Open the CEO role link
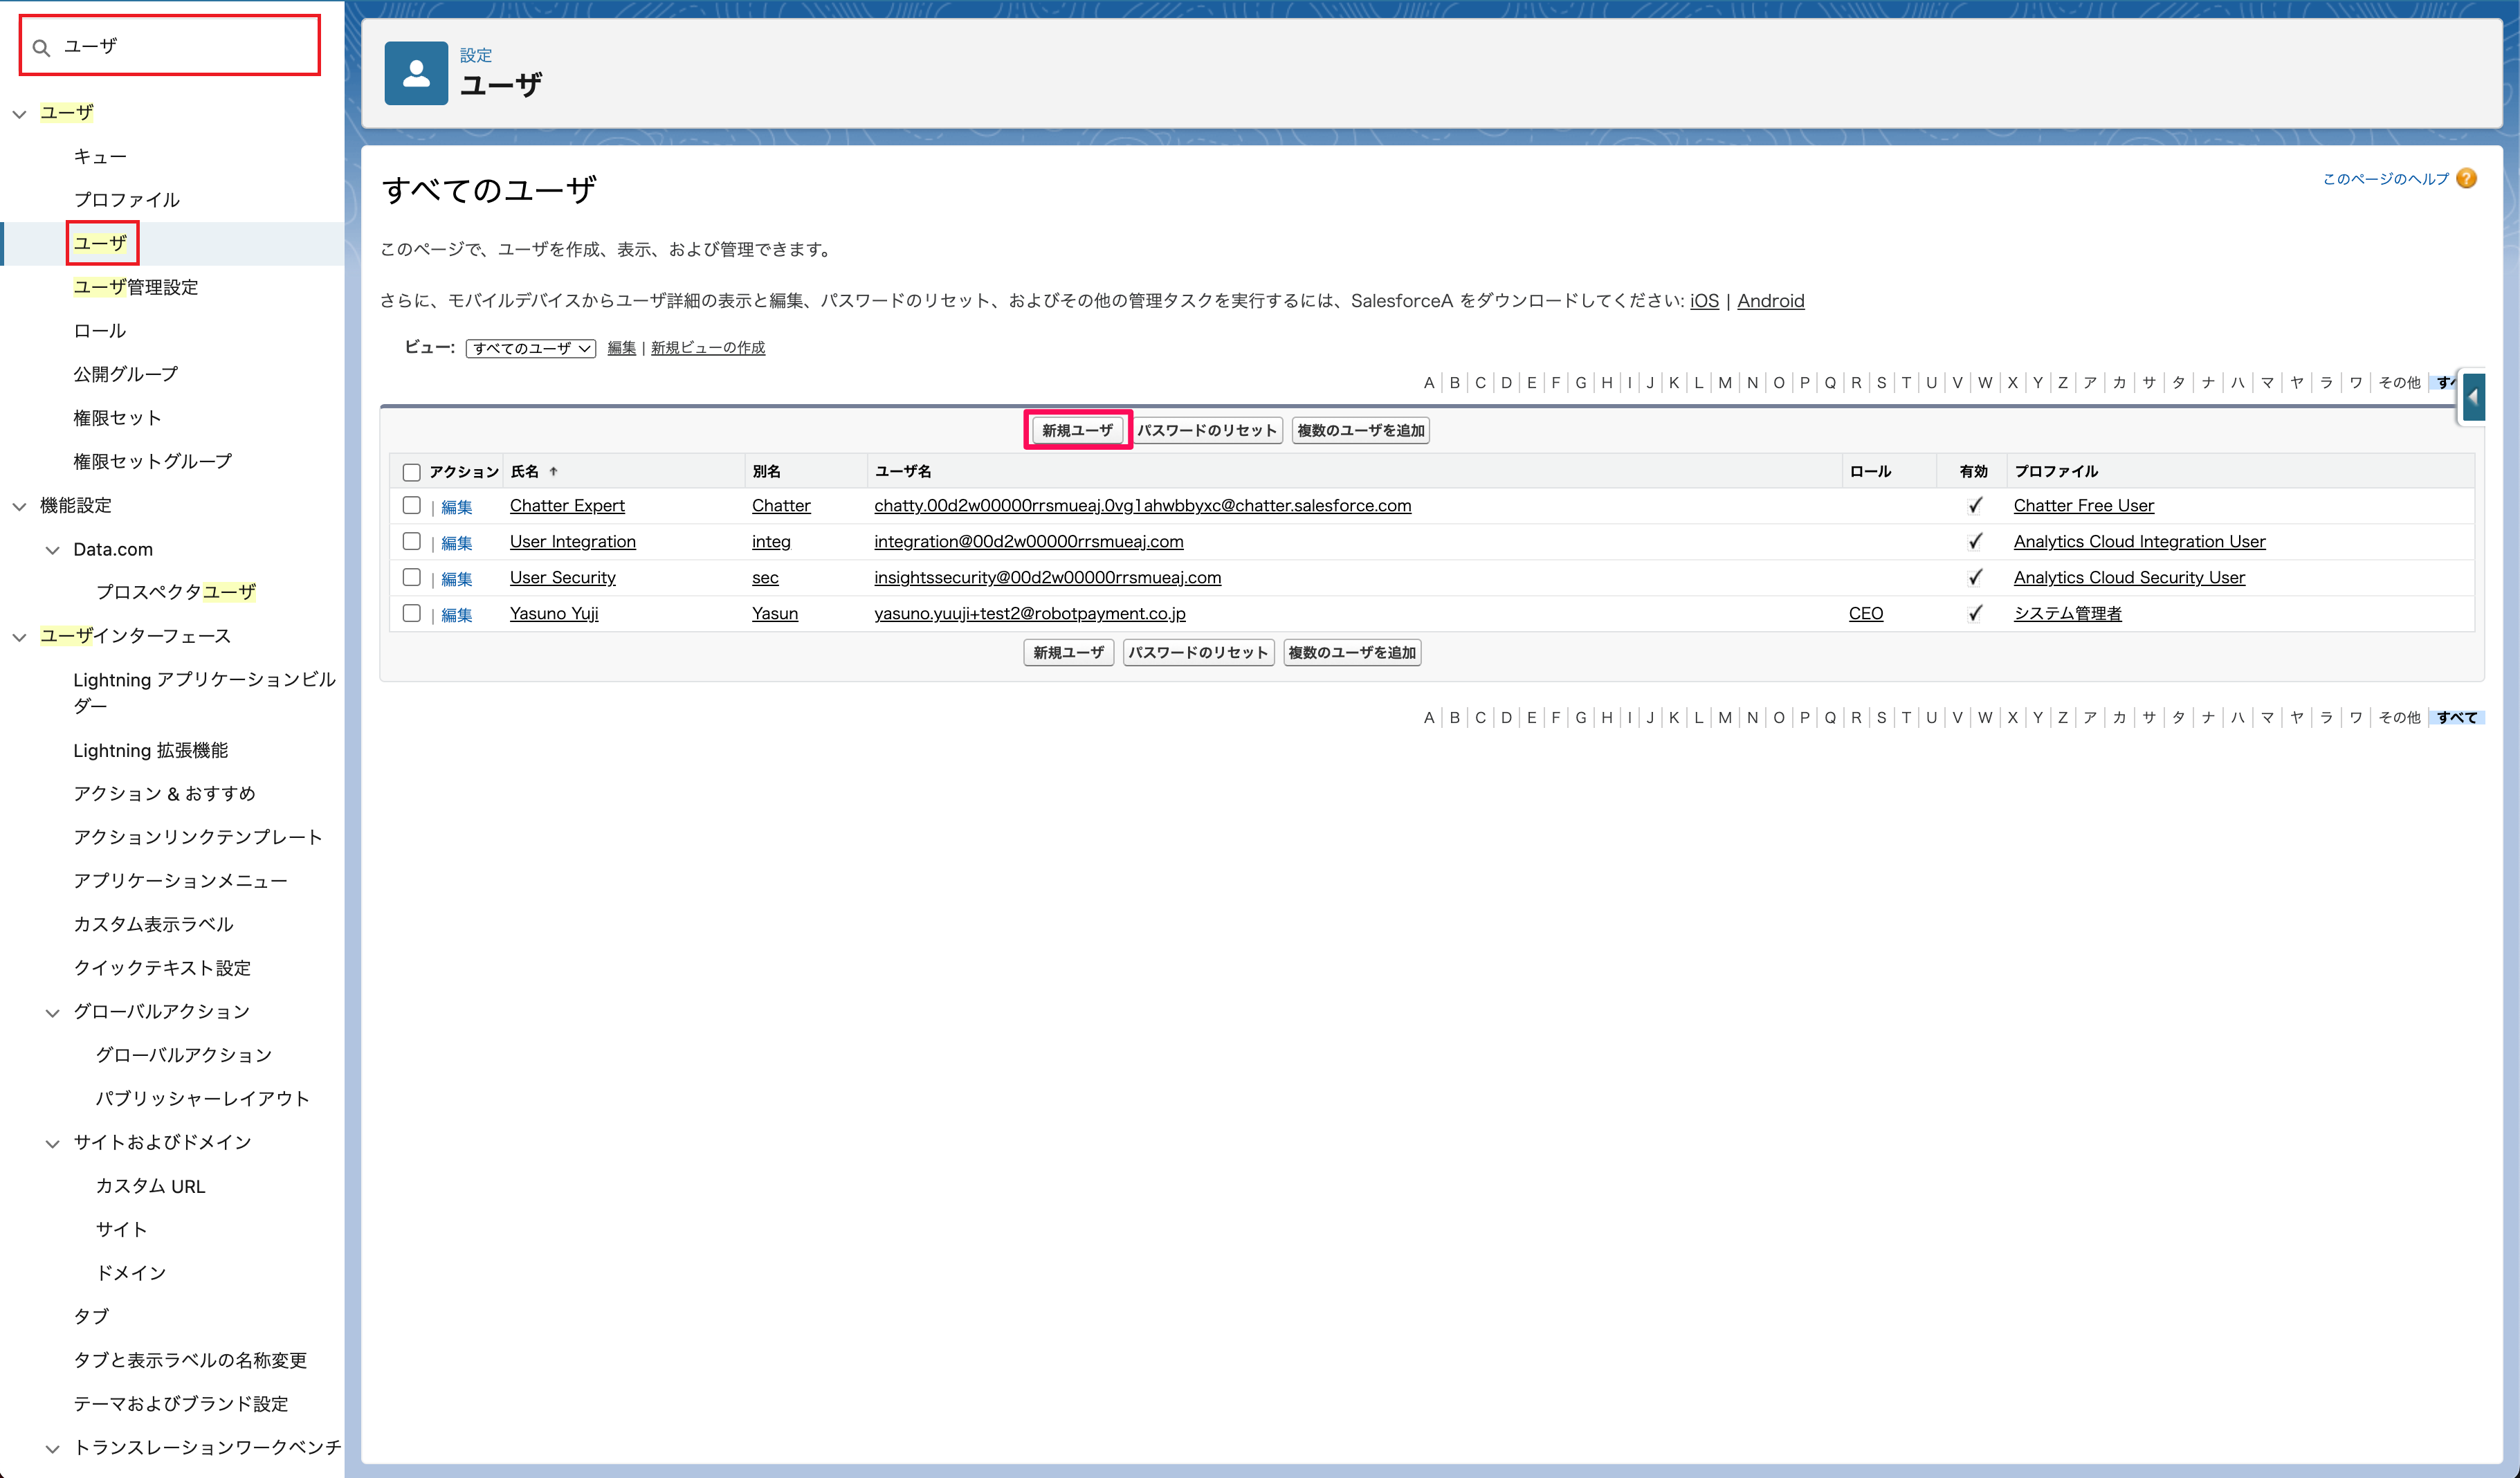This screenshot has height=1478, width=2520. (x=1865, y=613)
